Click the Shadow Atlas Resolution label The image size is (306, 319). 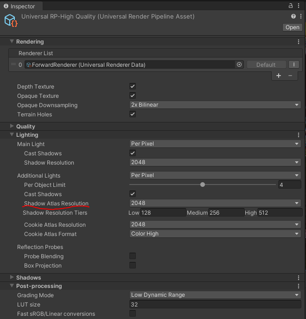click(x=57, y=204)
